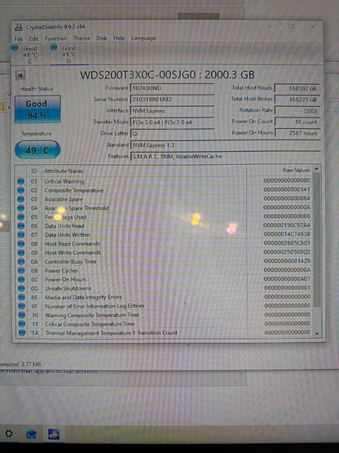Click the CrystalDiskInfo title bar app icon
Image resolution: width=339 pixels, height=453 pixels.
(19, 27)
